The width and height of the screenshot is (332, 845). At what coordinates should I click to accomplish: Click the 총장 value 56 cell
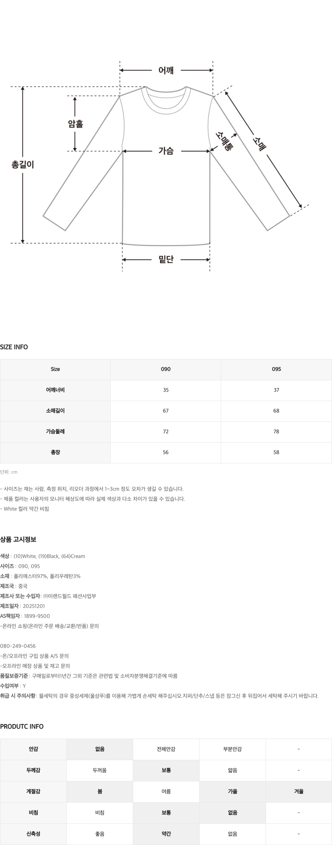coord(166,452)
